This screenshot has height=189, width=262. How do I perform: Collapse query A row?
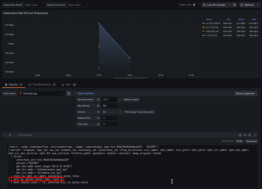pos(5,135)
